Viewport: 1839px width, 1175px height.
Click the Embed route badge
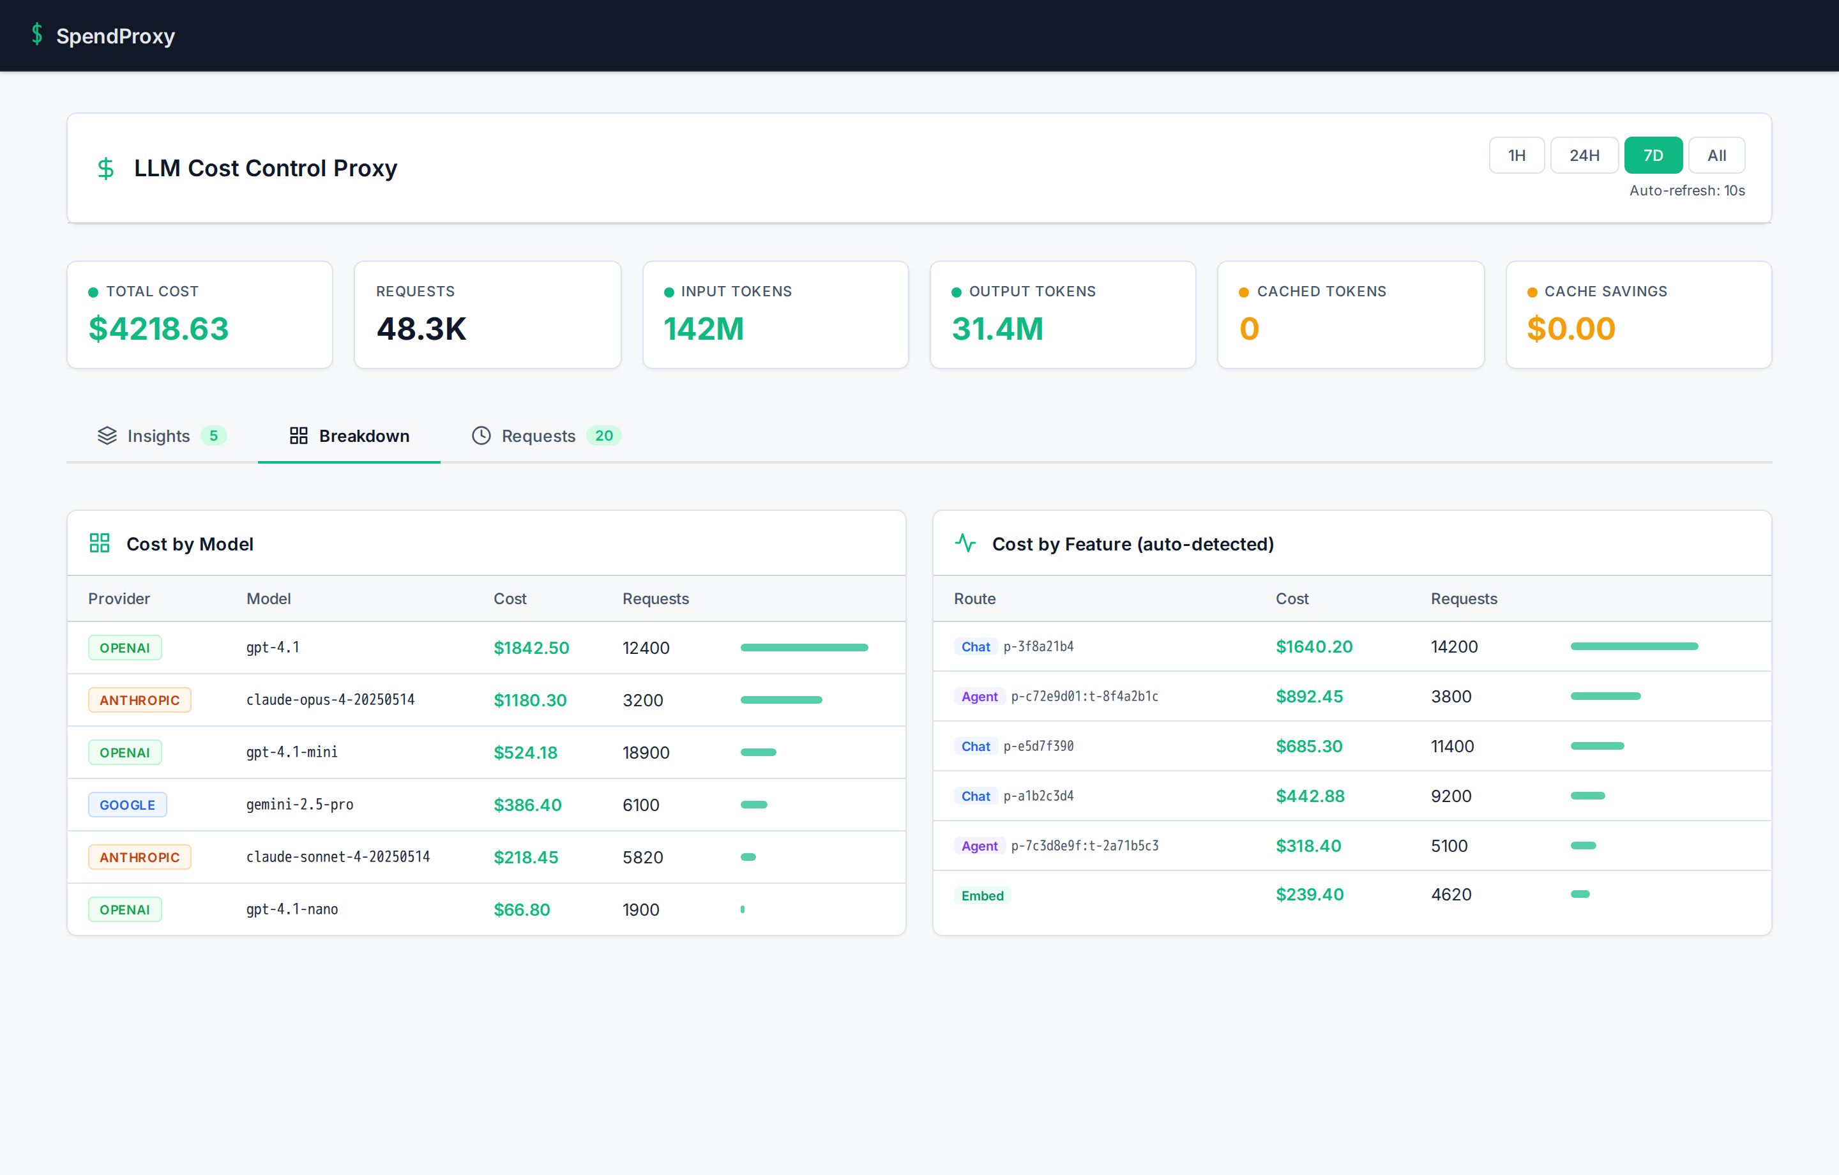[982, 895]
